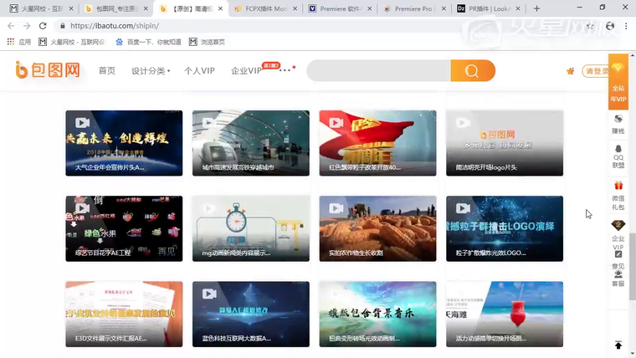The width and height of the screenshot is (636, 358).
Task: Open the new tab plus button
Action: coord(536,8)
